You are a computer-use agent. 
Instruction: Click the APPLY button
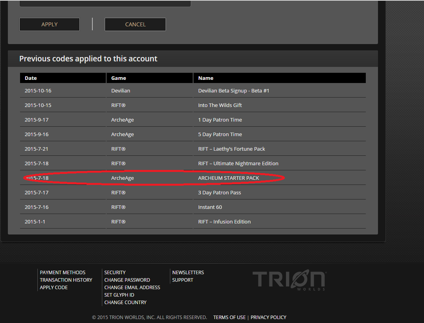(50, 24)
